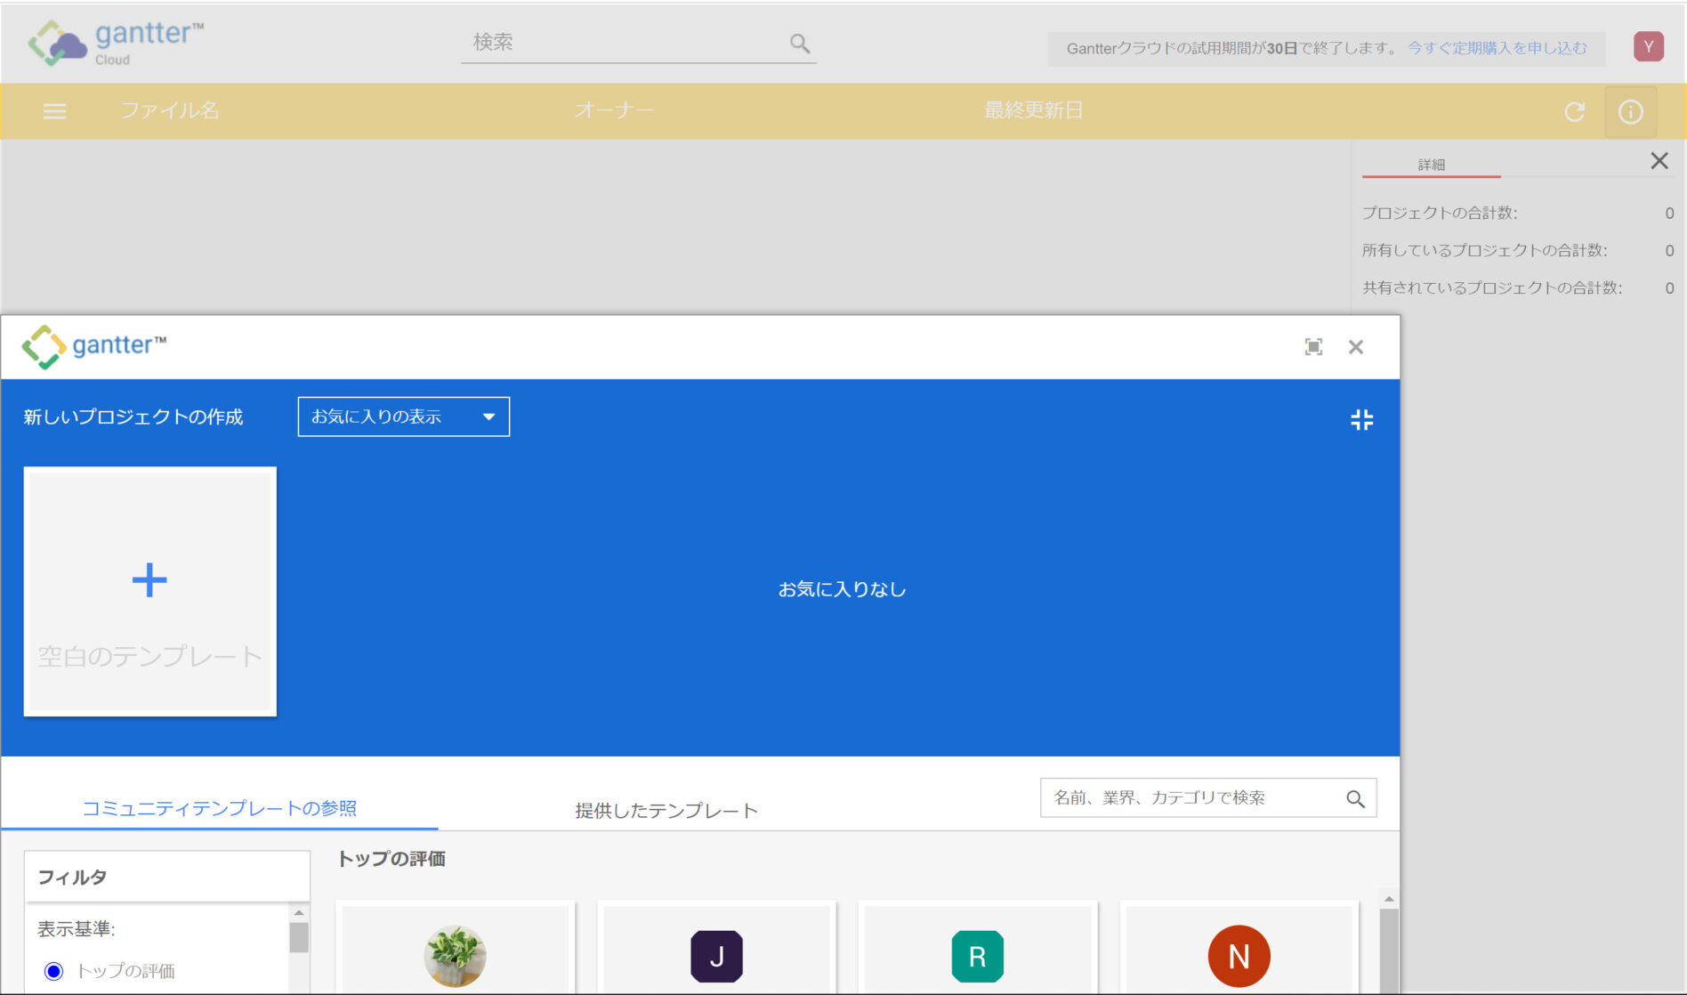Open the 詳細 details tab header
This screenshot has width=1687, height=995.
point(1429,164)
